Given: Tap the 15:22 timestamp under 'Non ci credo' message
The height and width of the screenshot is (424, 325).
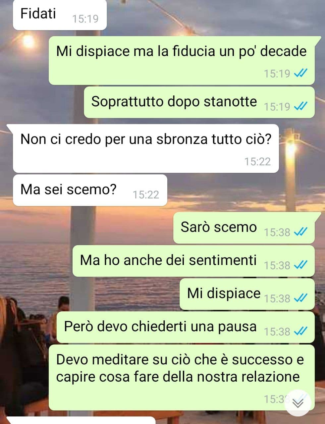Looking at the screenshot, I should pos(257,161).
